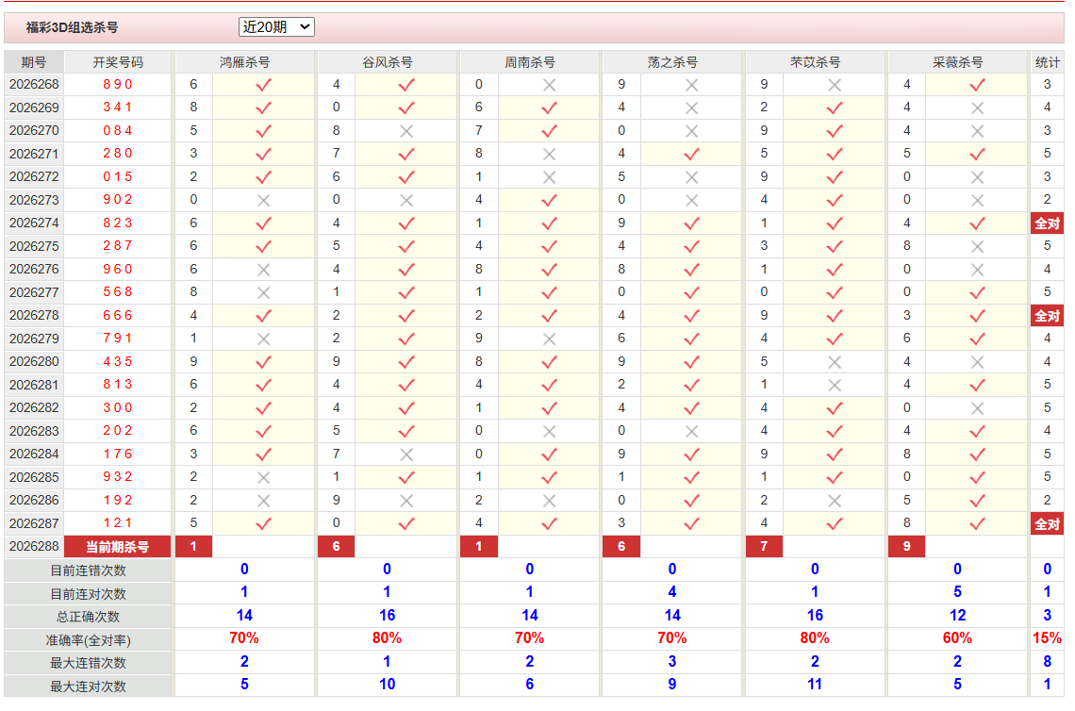Image resolution: width=1075 pixels, height=711 pixels.
Task: Click the 荡之杀号 check mark in row 2026286
Action: click(x=691, y=501)
